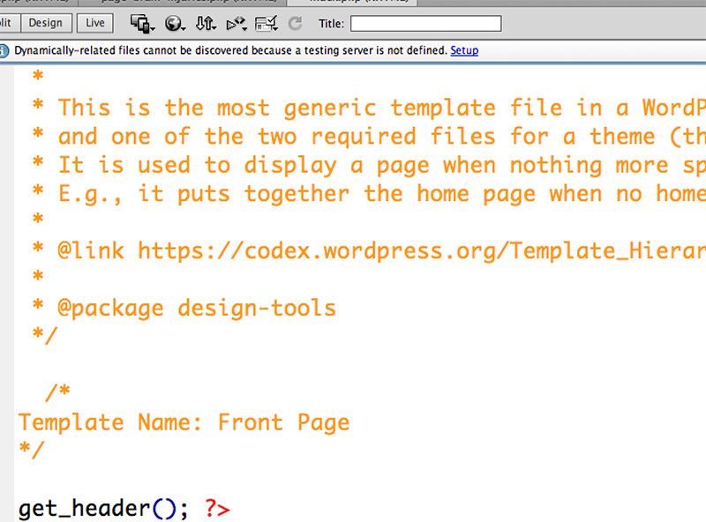This screenshot has width=706, height=522.
Task: Expand the Multiscreen dropdown arrow
Action: pyautogui.click(x=152, y=26)
